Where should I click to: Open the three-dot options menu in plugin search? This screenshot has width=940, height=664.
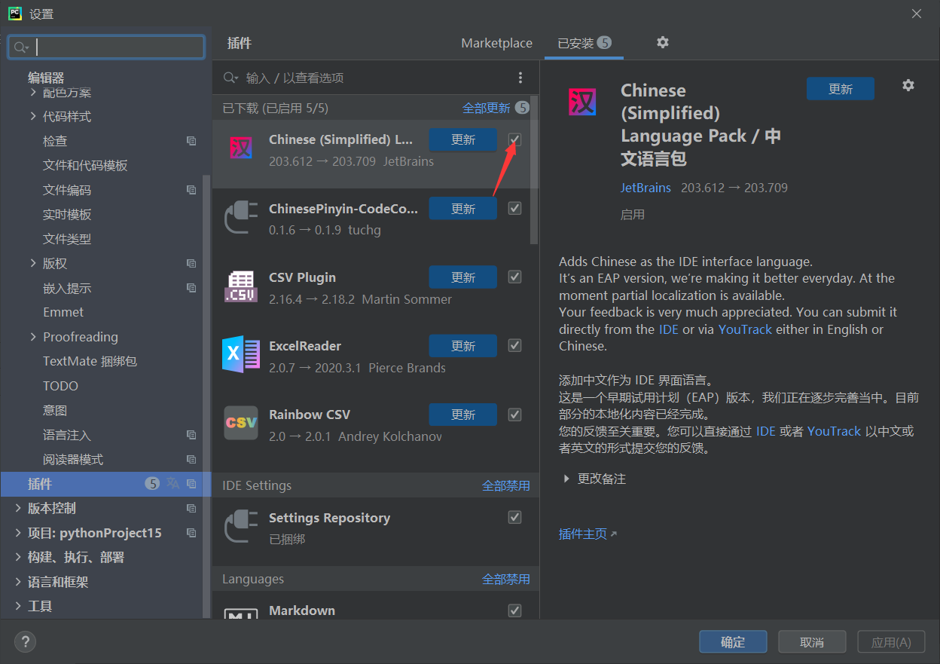coord(520,78)
